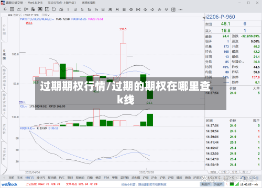262x188 pixels.
Task: Select the 液化气 commodity tab
Action: pos(41,178)
